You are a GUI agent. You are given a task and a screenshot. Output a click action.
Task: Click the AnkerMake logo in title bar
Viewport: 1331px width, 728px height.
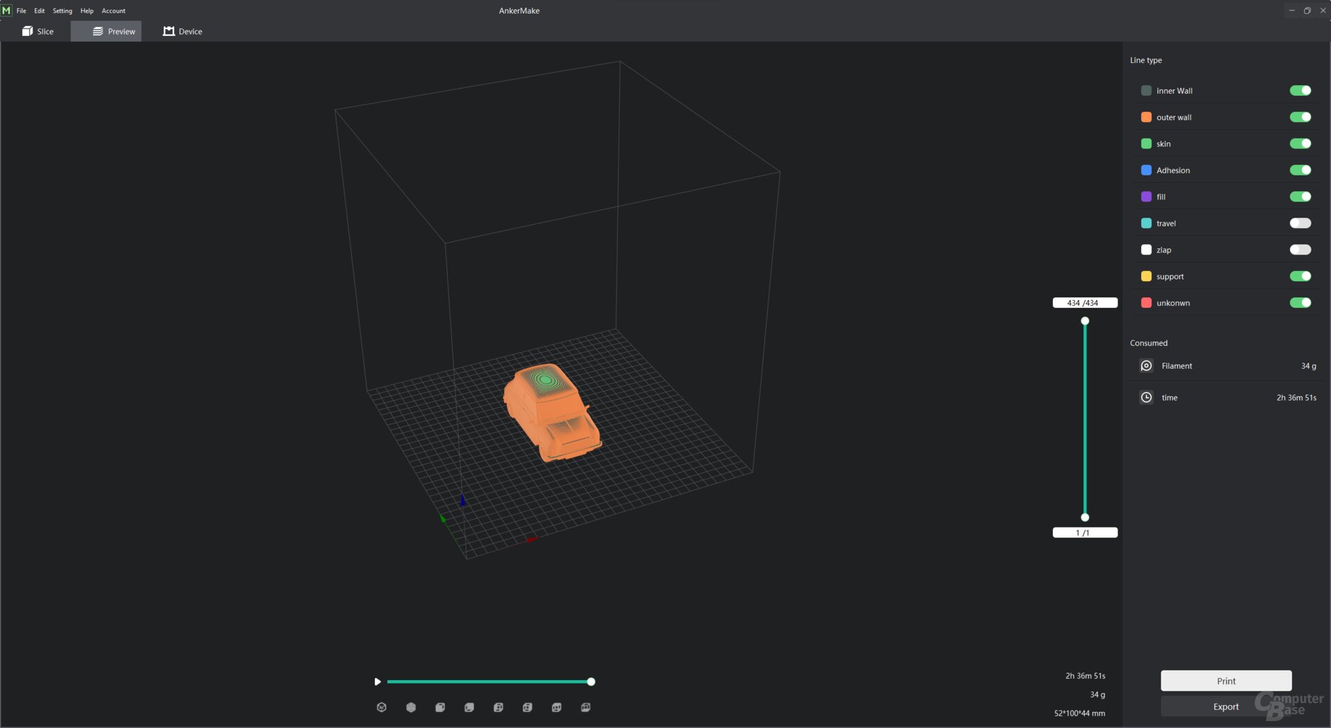click(7, 10)
